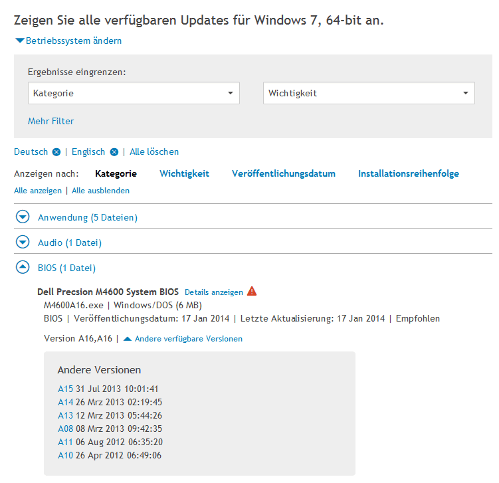Screen dimensions: 499x483
Task: Click Alle löschen to clear filters
Action: (x=154, y=151)
